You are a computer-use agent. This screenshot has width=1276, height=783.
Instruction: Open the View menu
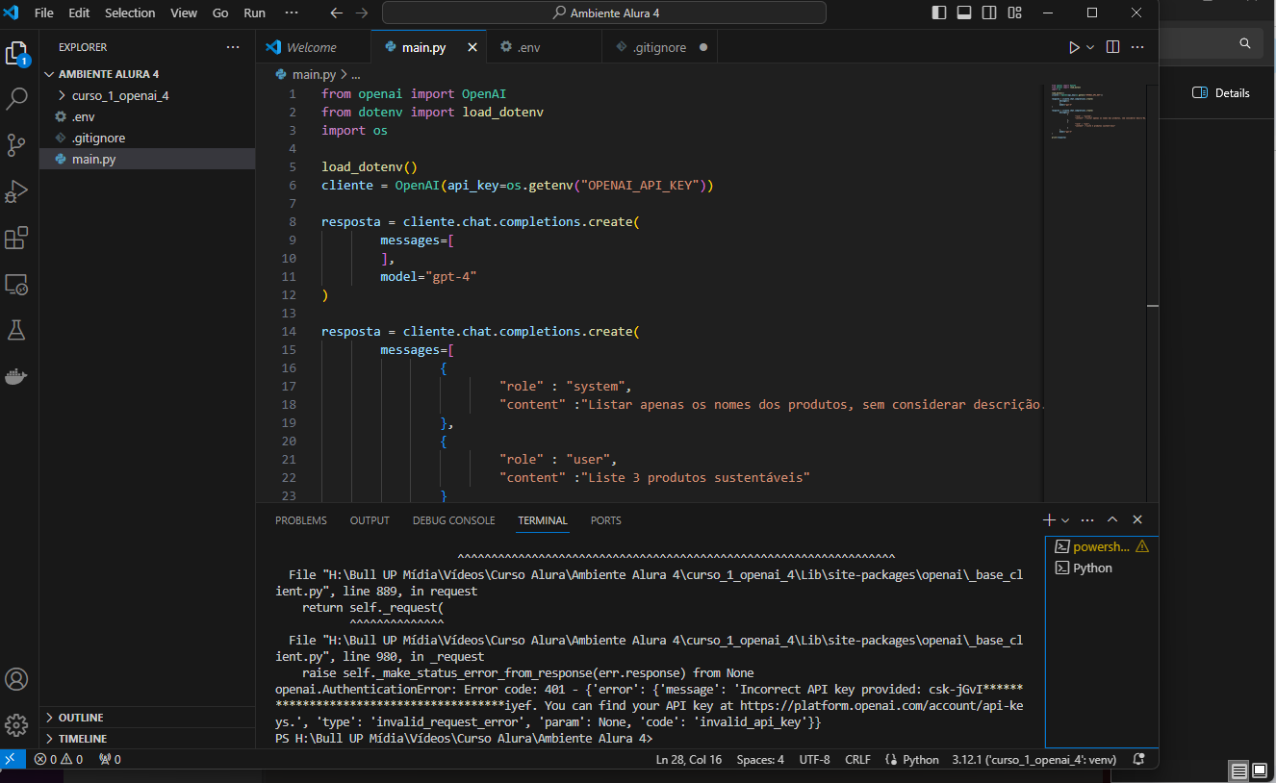(x=184, y=13)
